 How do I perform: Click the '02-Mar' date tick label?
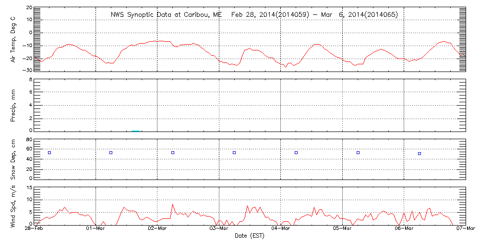pyautogui.click(x=157, y=229)
